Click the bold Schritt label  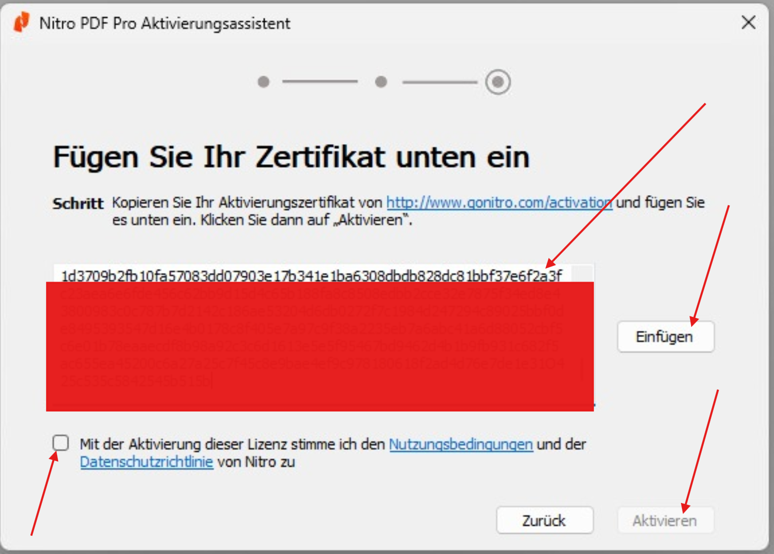tap(78, 204)
